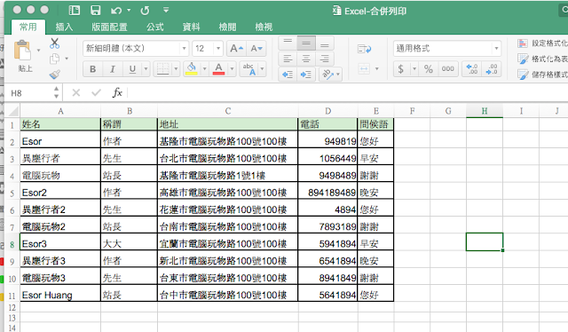Switch to the 常用 Home tab

click(28, 27)
